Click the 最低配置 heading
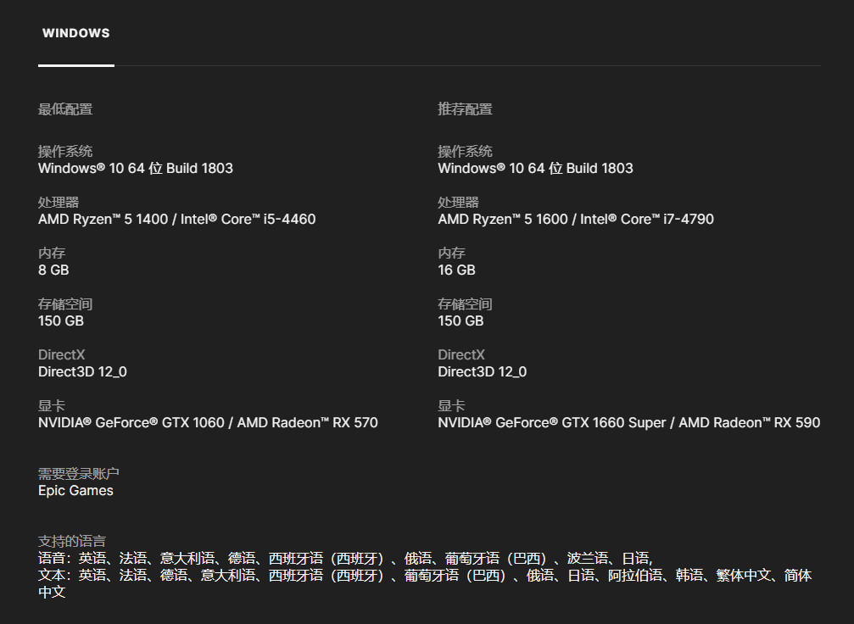The width and height of the screenshot is (854, 624). pyautogui.click(x=65, y=109)
